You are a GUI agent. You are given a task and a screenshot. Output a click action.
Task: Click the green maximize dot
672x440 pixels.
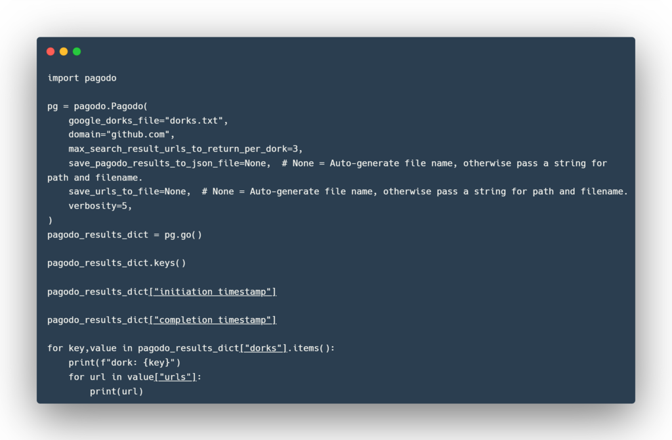(x=77, y=51)
